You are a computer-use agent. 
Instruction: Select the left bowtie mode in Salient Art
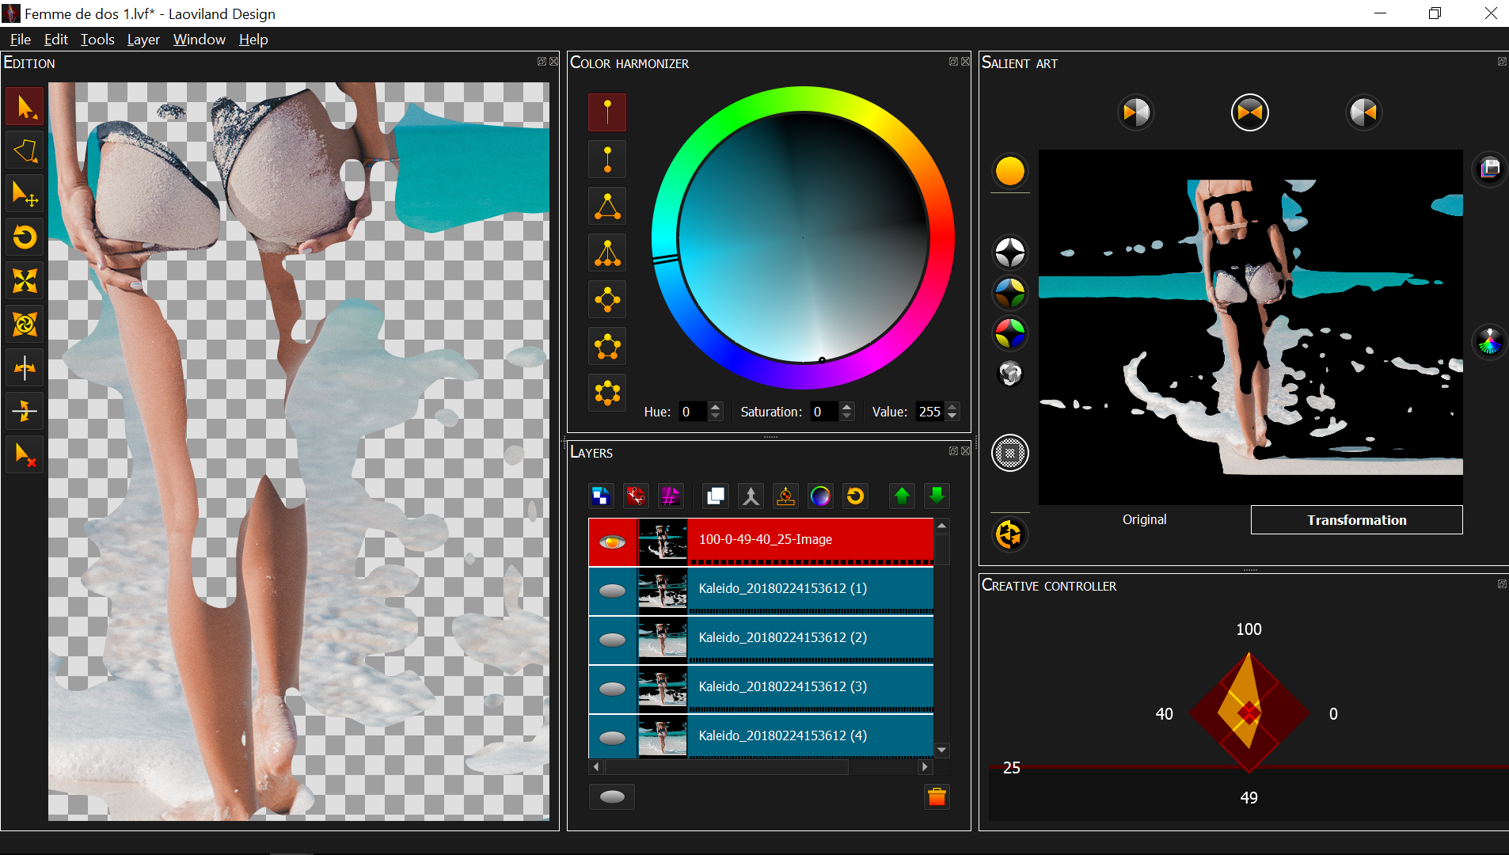pos(1135,112)
